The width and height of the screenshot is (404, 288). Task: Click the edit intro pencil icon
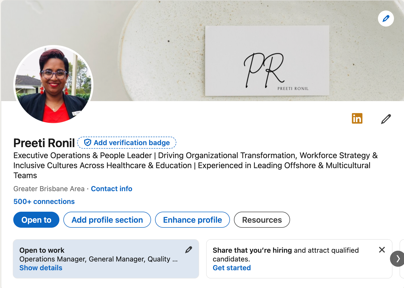pos(386,119)
